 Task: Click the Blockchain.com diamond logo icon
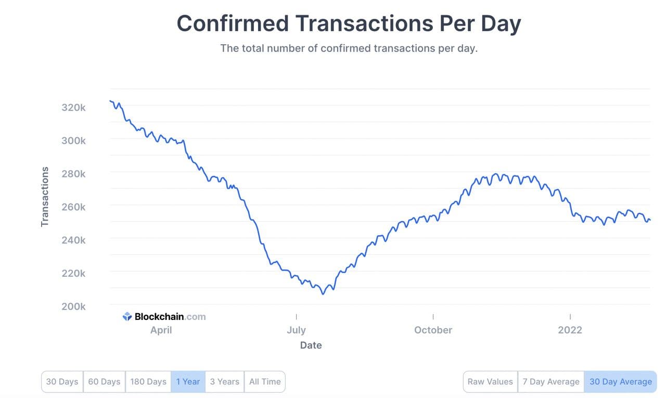[127, 316]
